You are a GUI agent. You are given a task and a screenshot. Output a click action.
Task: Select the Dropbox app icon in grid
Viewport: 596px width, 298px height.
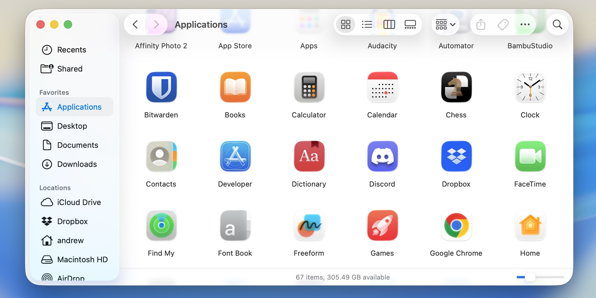[x=456, y=156]
